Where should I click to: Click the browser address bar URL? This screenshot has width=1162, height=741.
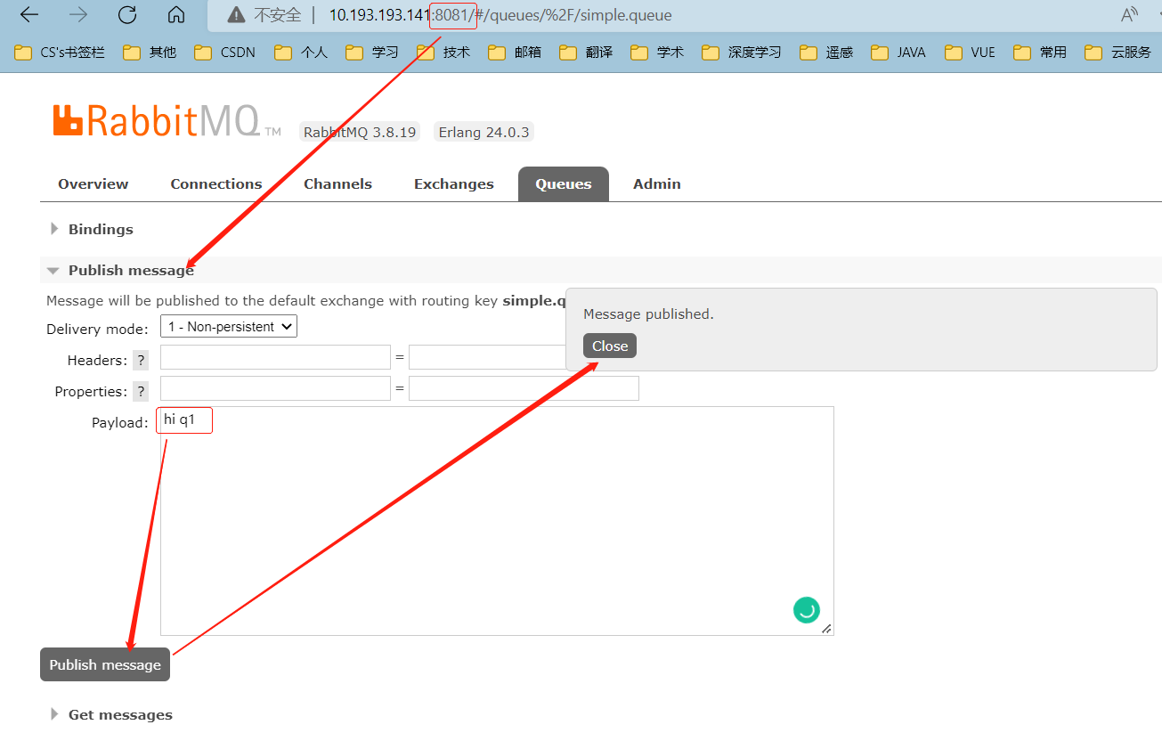coord(500,15)
